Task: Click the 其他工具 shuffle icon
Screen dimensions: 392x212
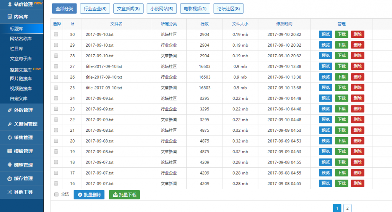Action: pos(10,192)
